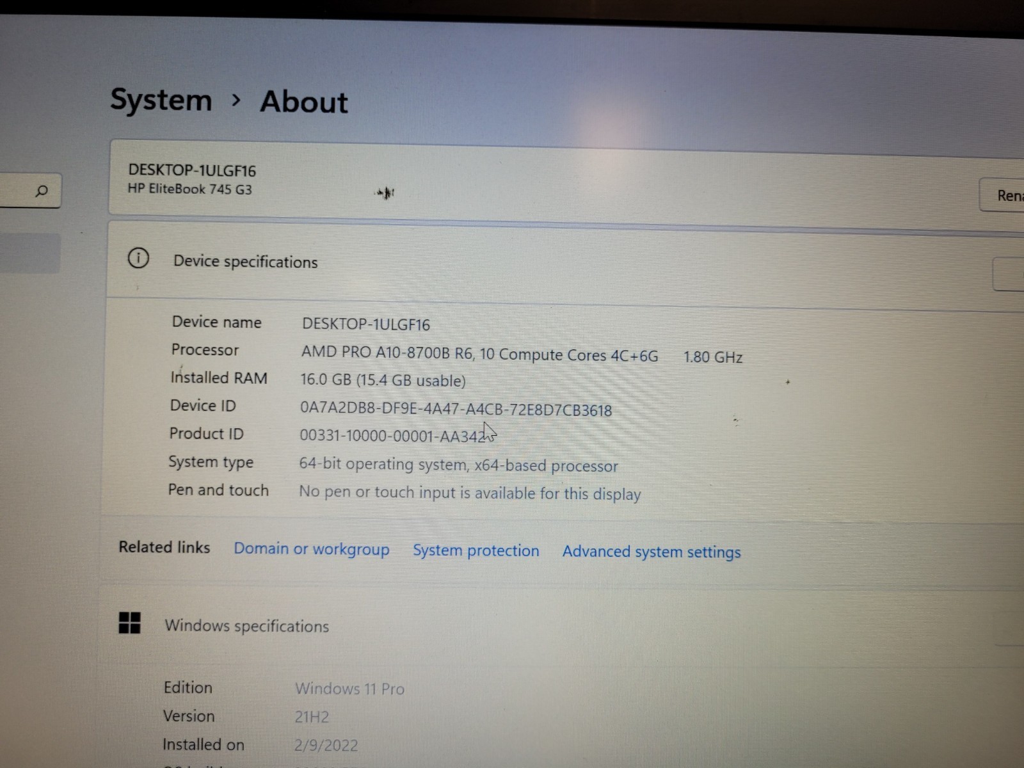Click the search magnifier icon

tap(42, 191)
